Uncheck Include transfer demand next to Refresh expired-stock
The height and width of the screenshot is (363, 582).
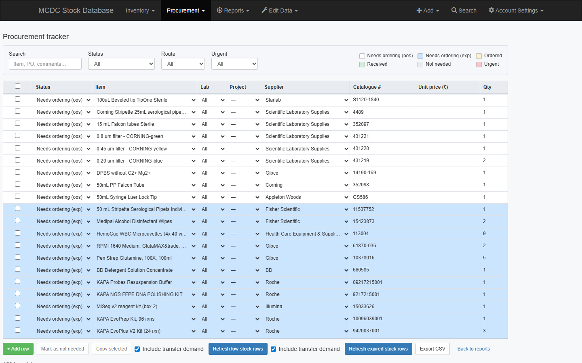[274, 349]
